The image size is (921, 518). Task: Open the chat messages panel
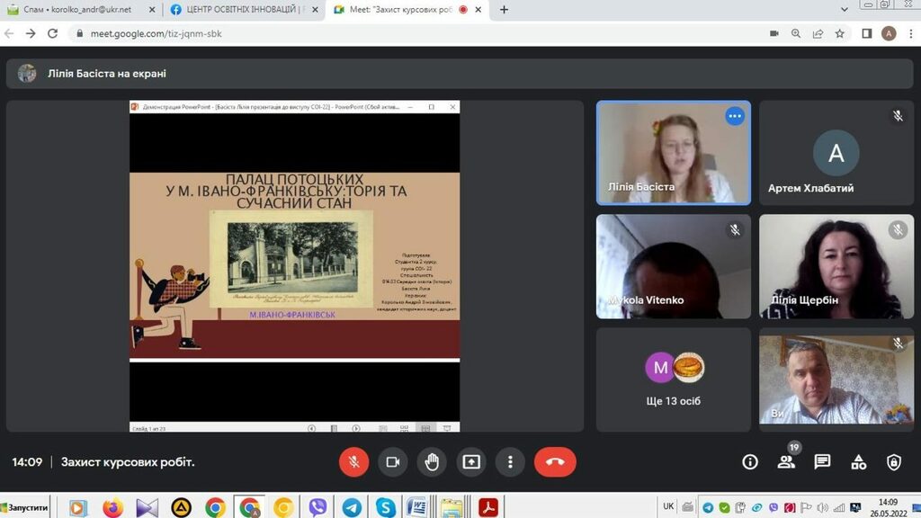point(822,462)
